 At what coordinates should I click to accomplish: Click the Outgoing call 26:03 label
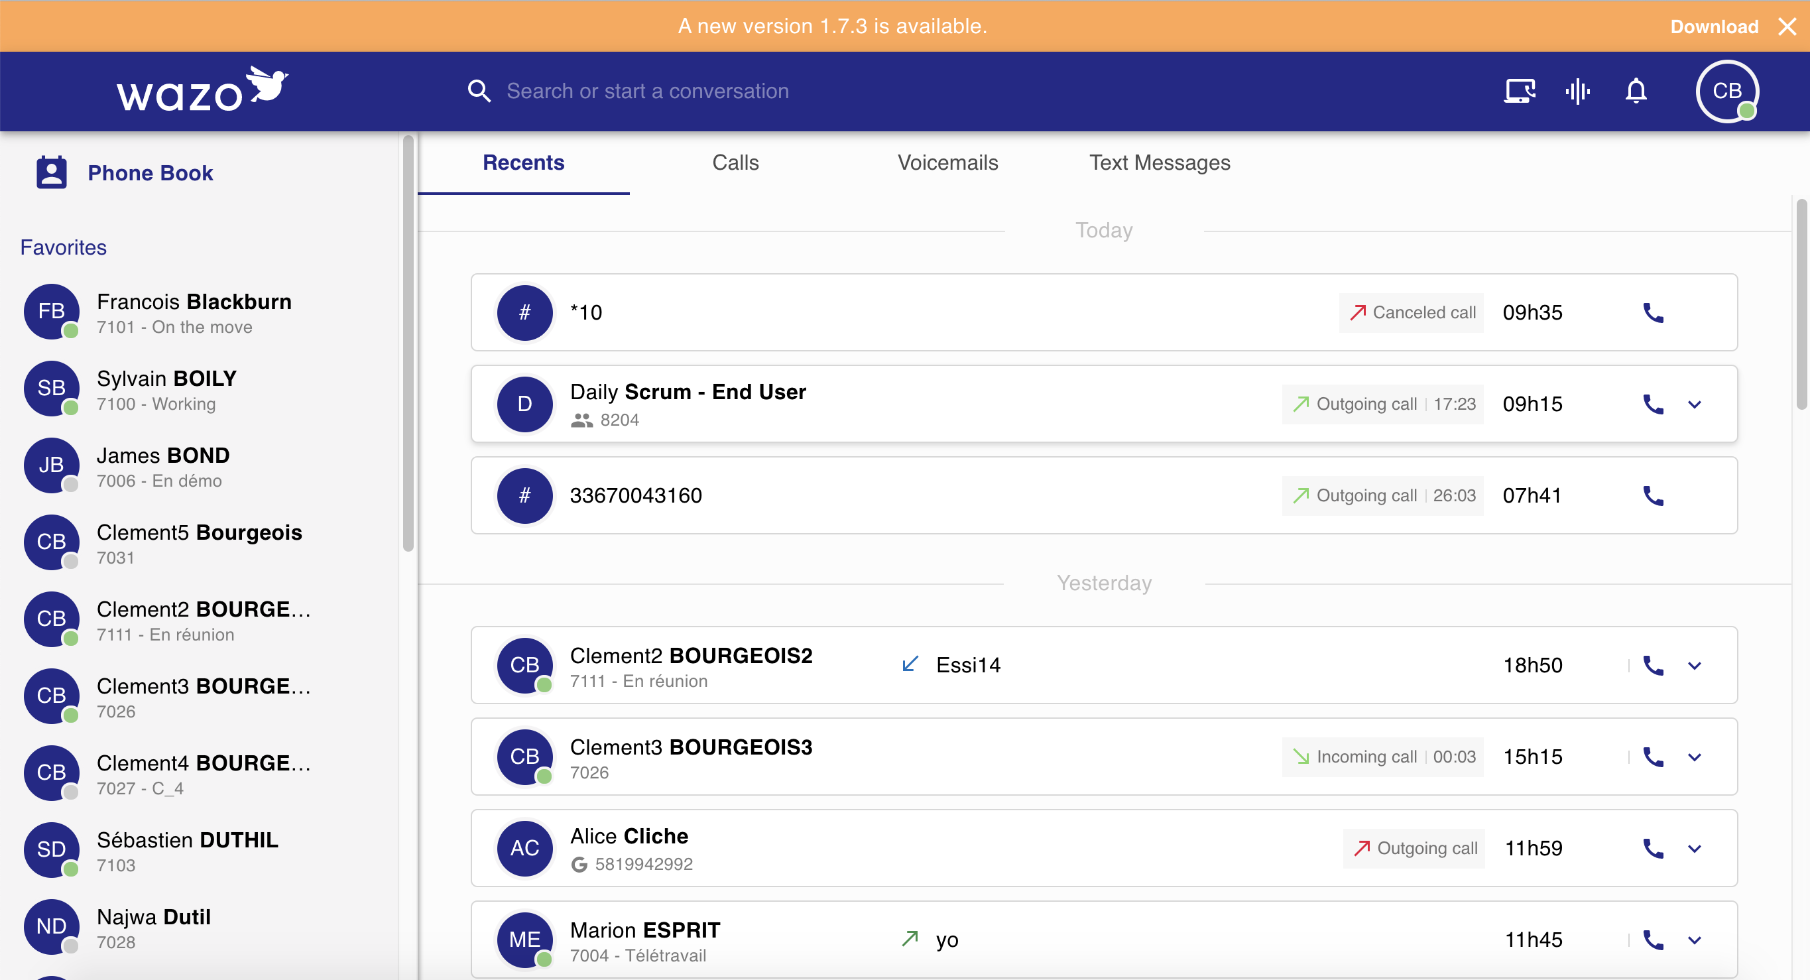click(x=1383, y=496)
